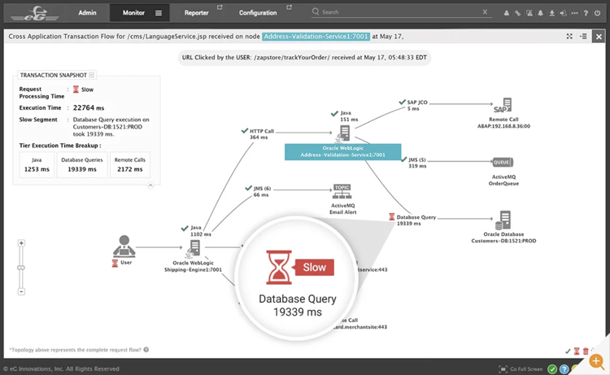The width and height of the screenshot is (610, 375).
Task: Click the Database Query slow hourglass marker
Action: click(x=392, y=217)
